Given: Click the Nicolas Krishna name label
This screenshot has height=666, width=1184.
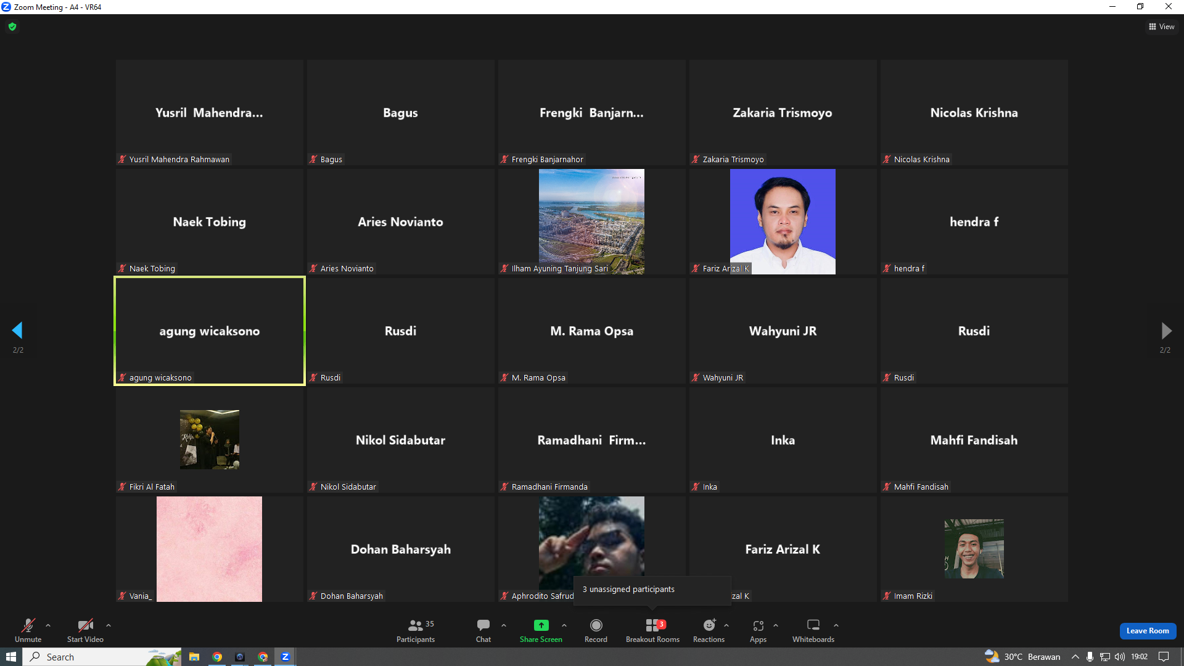Looking at the screenshot, I should click(x=922, y=159).
